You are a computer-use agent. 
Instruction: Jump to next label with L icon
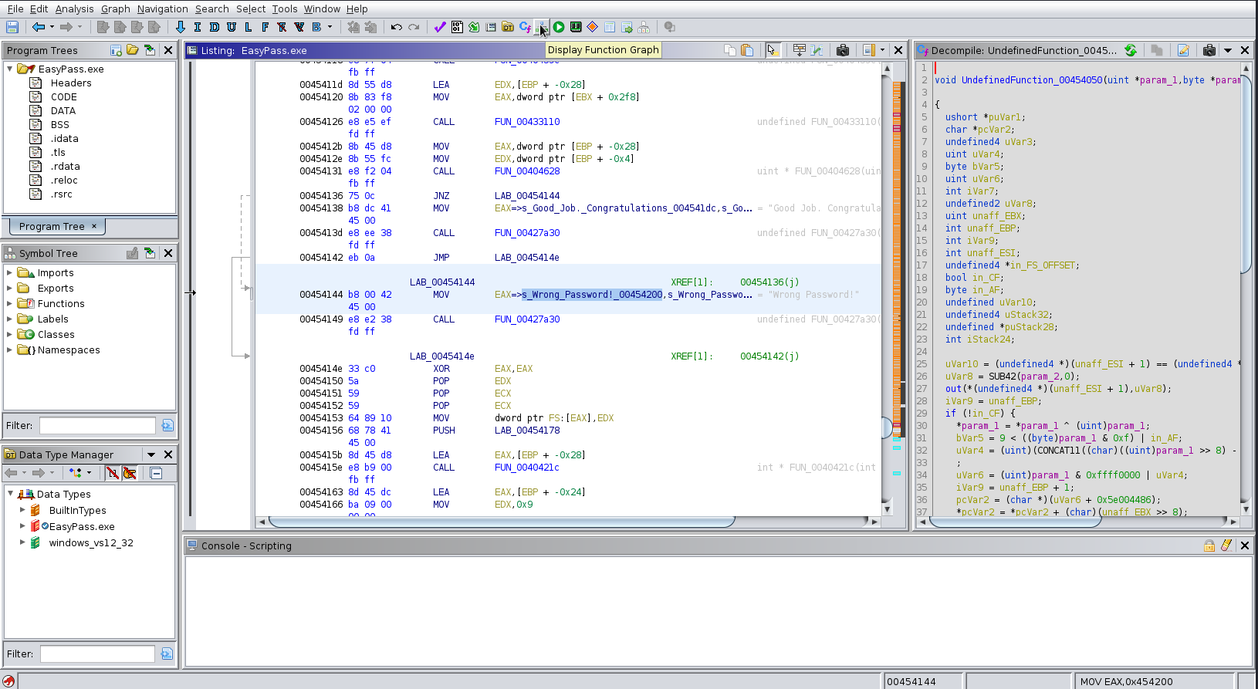249,27
